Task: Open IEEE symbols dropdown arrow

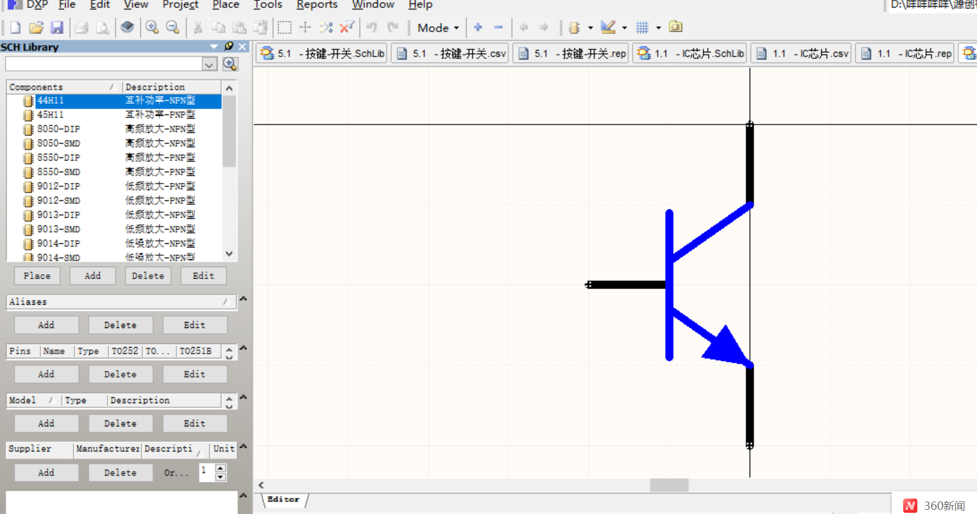Action: coord(590,28)
